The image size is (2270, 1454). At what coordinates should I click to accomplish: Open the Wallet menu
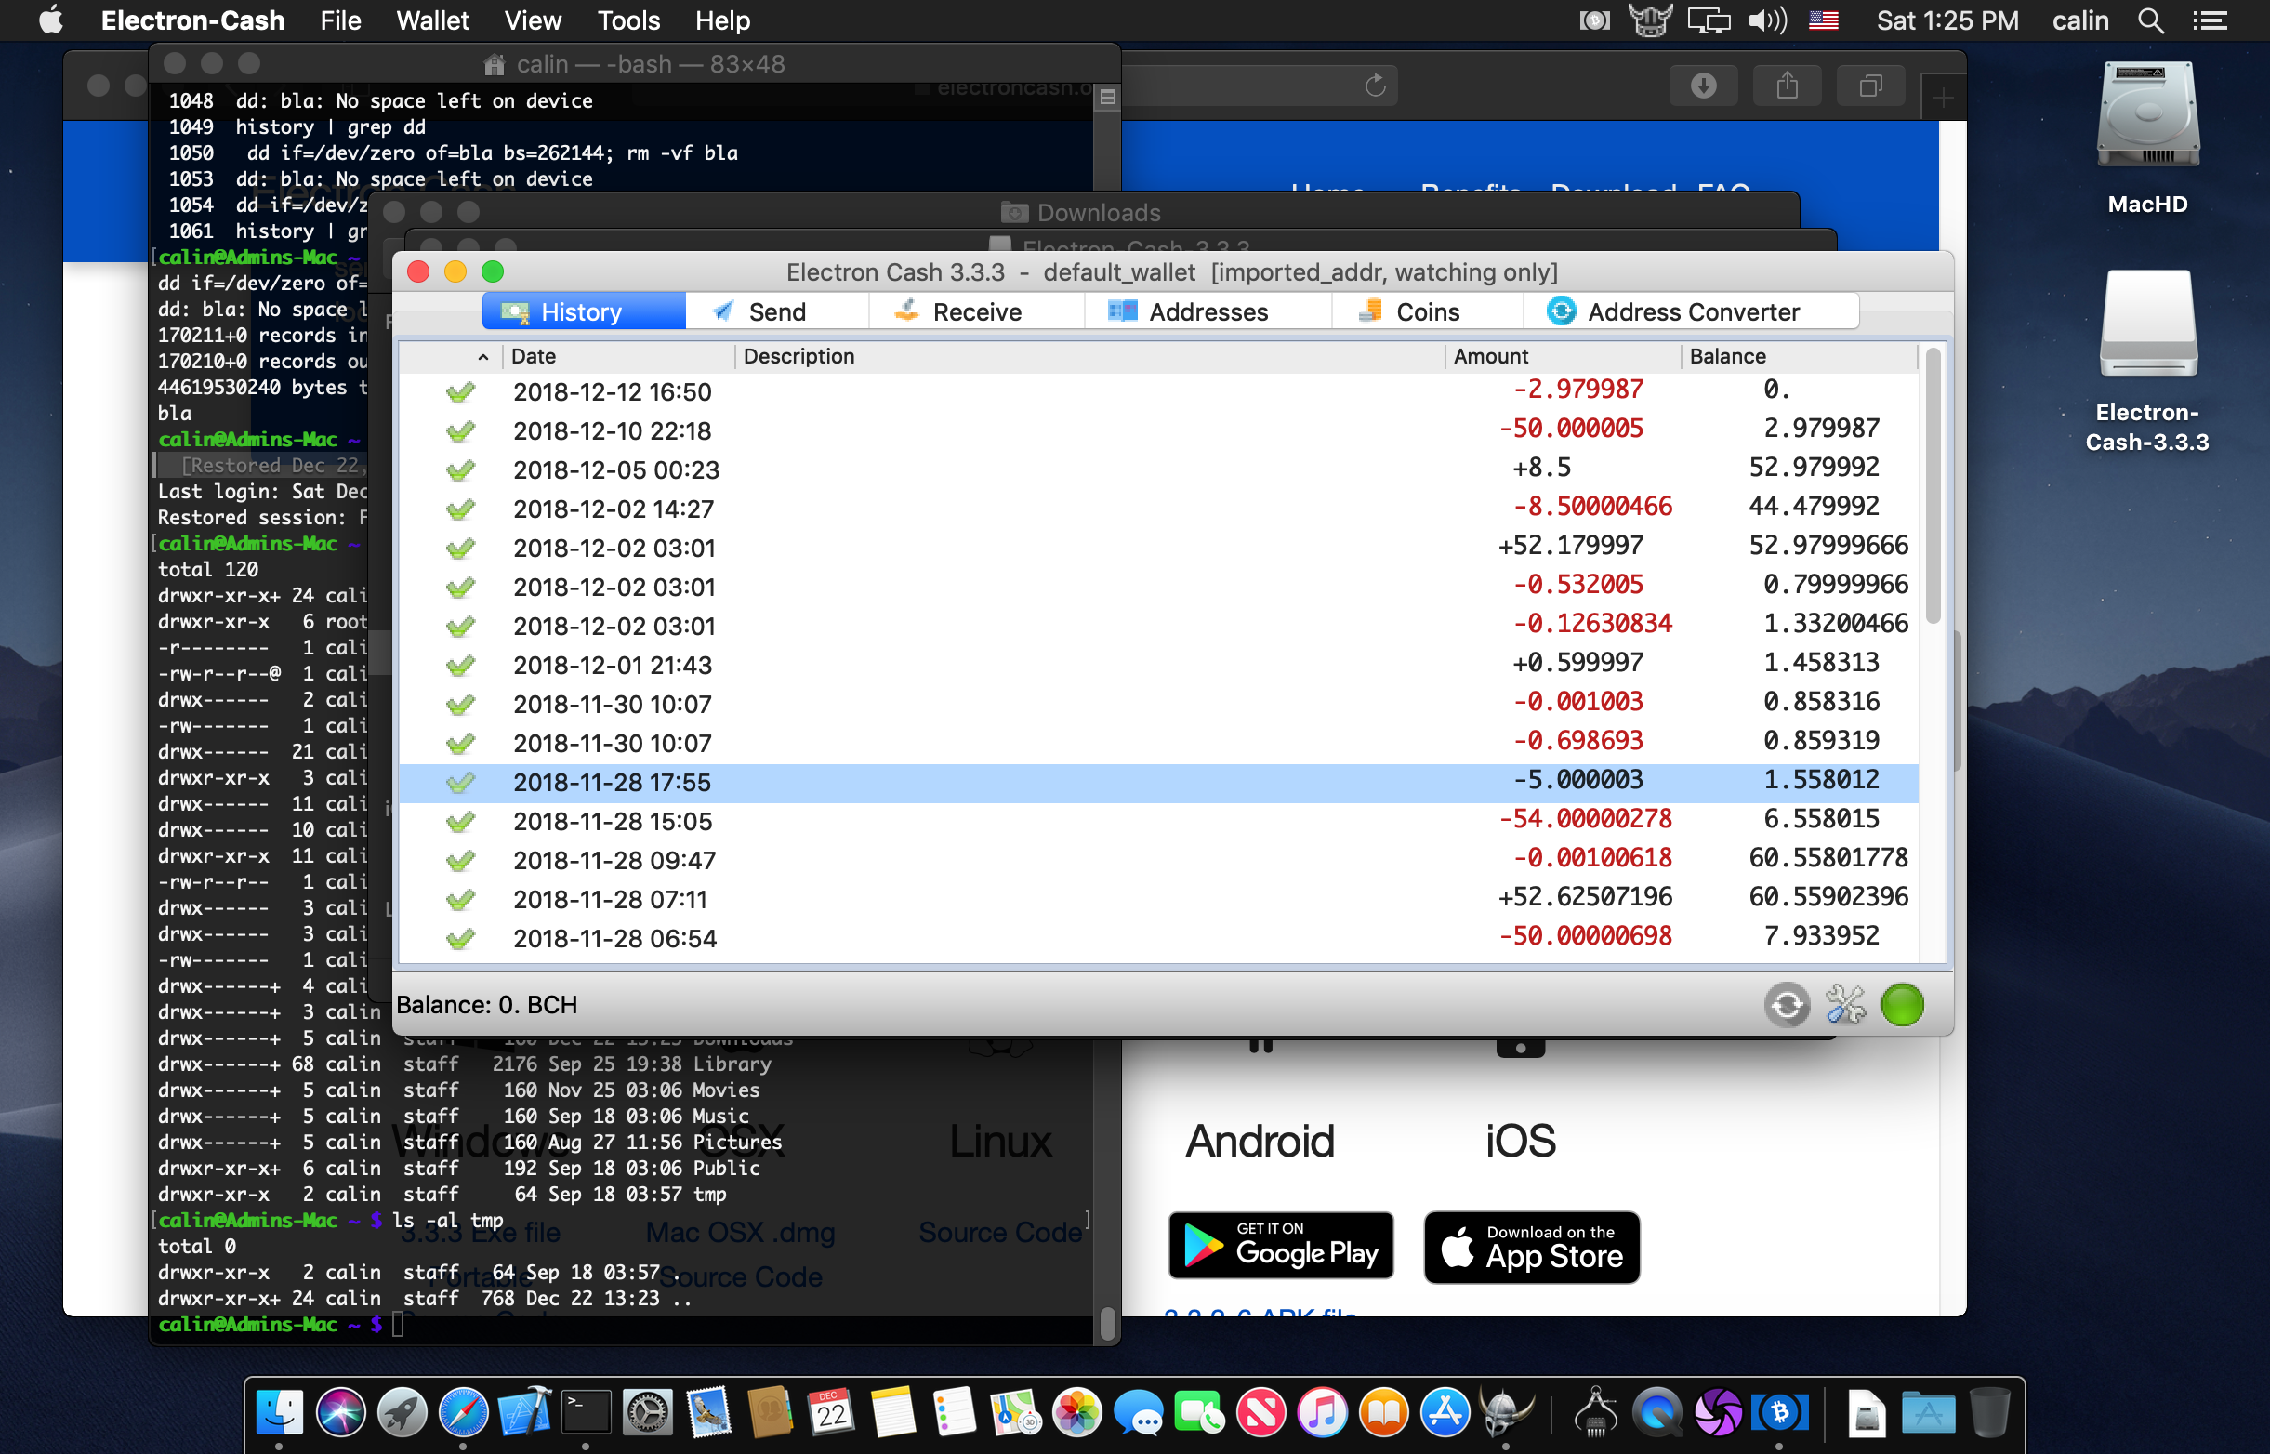tap(432, 20)
